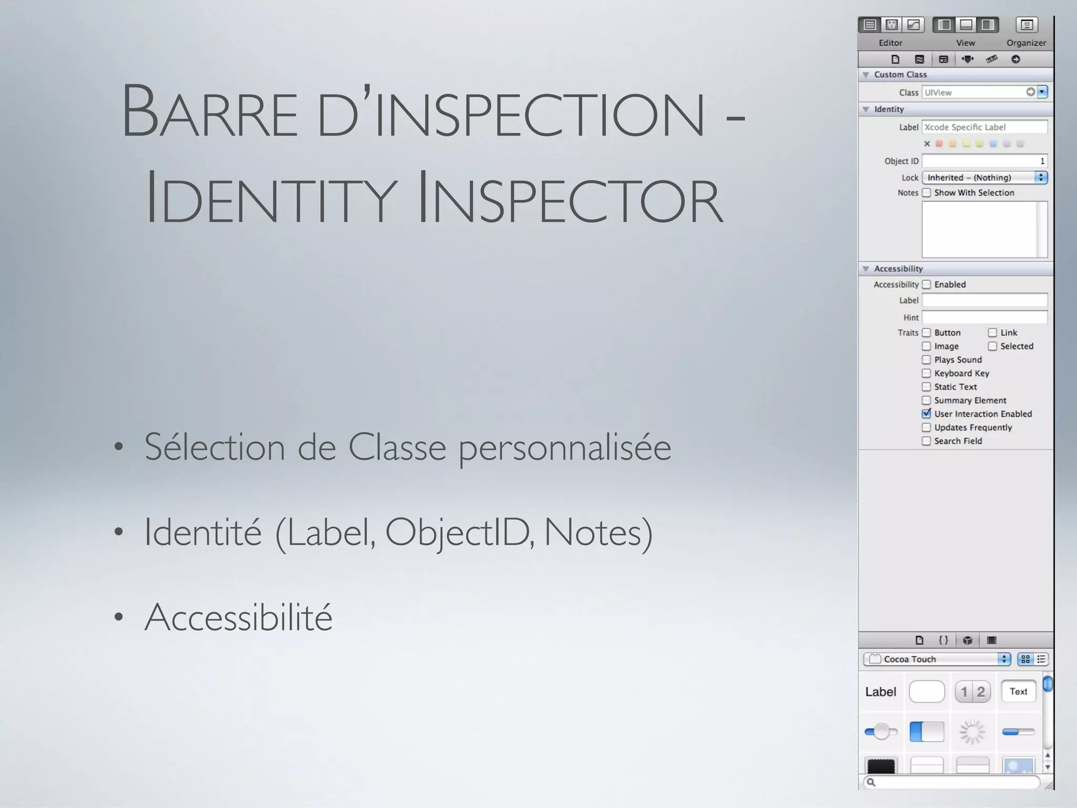
Task: Pick the red label color swatch
Action: tap(939, 144)
